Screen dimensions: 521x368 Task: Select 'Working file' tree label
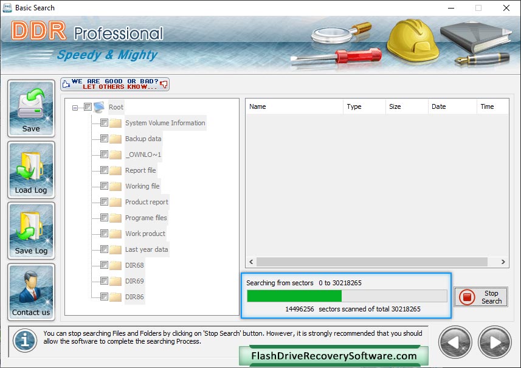tap(142, 186)
